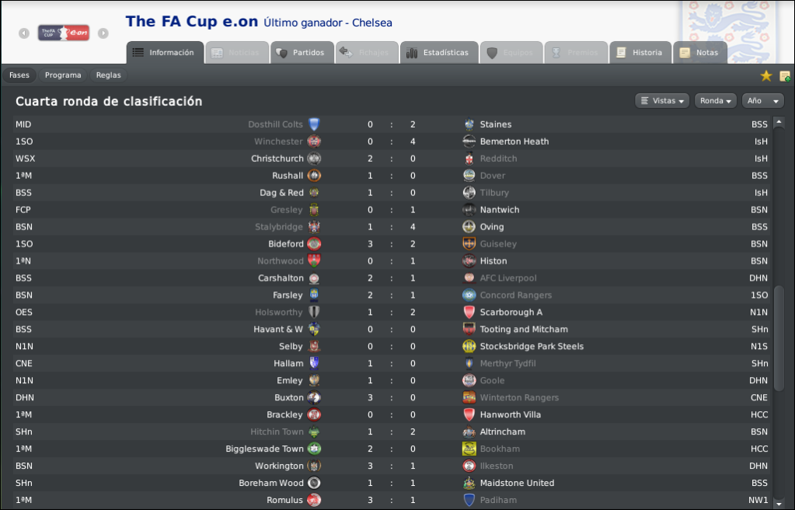
Task: Select the Reglas sub-tab button
Action: (109, 75)
